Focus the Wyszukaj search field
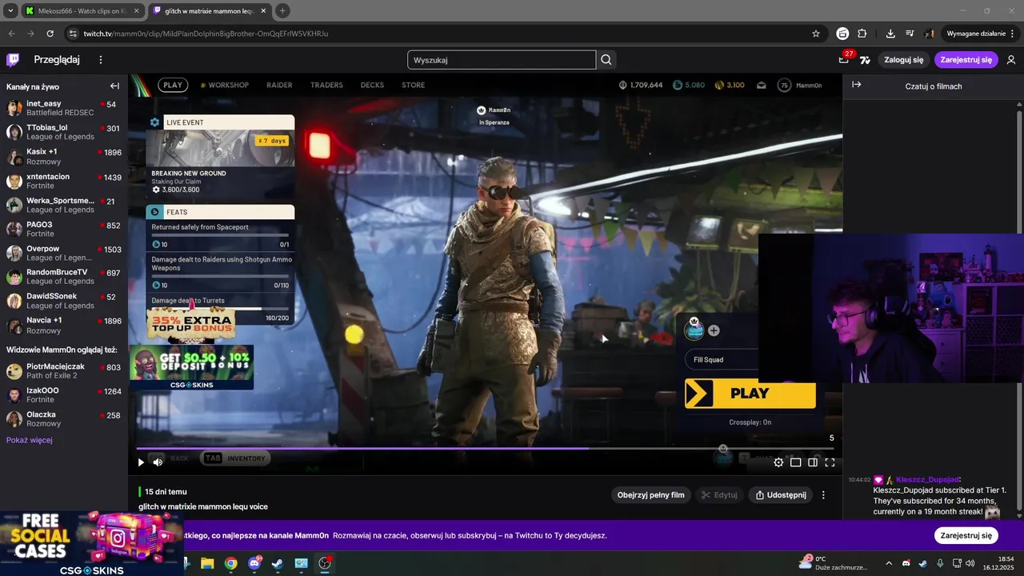Viewport: 1024px width, 576px height. point(502,60)
